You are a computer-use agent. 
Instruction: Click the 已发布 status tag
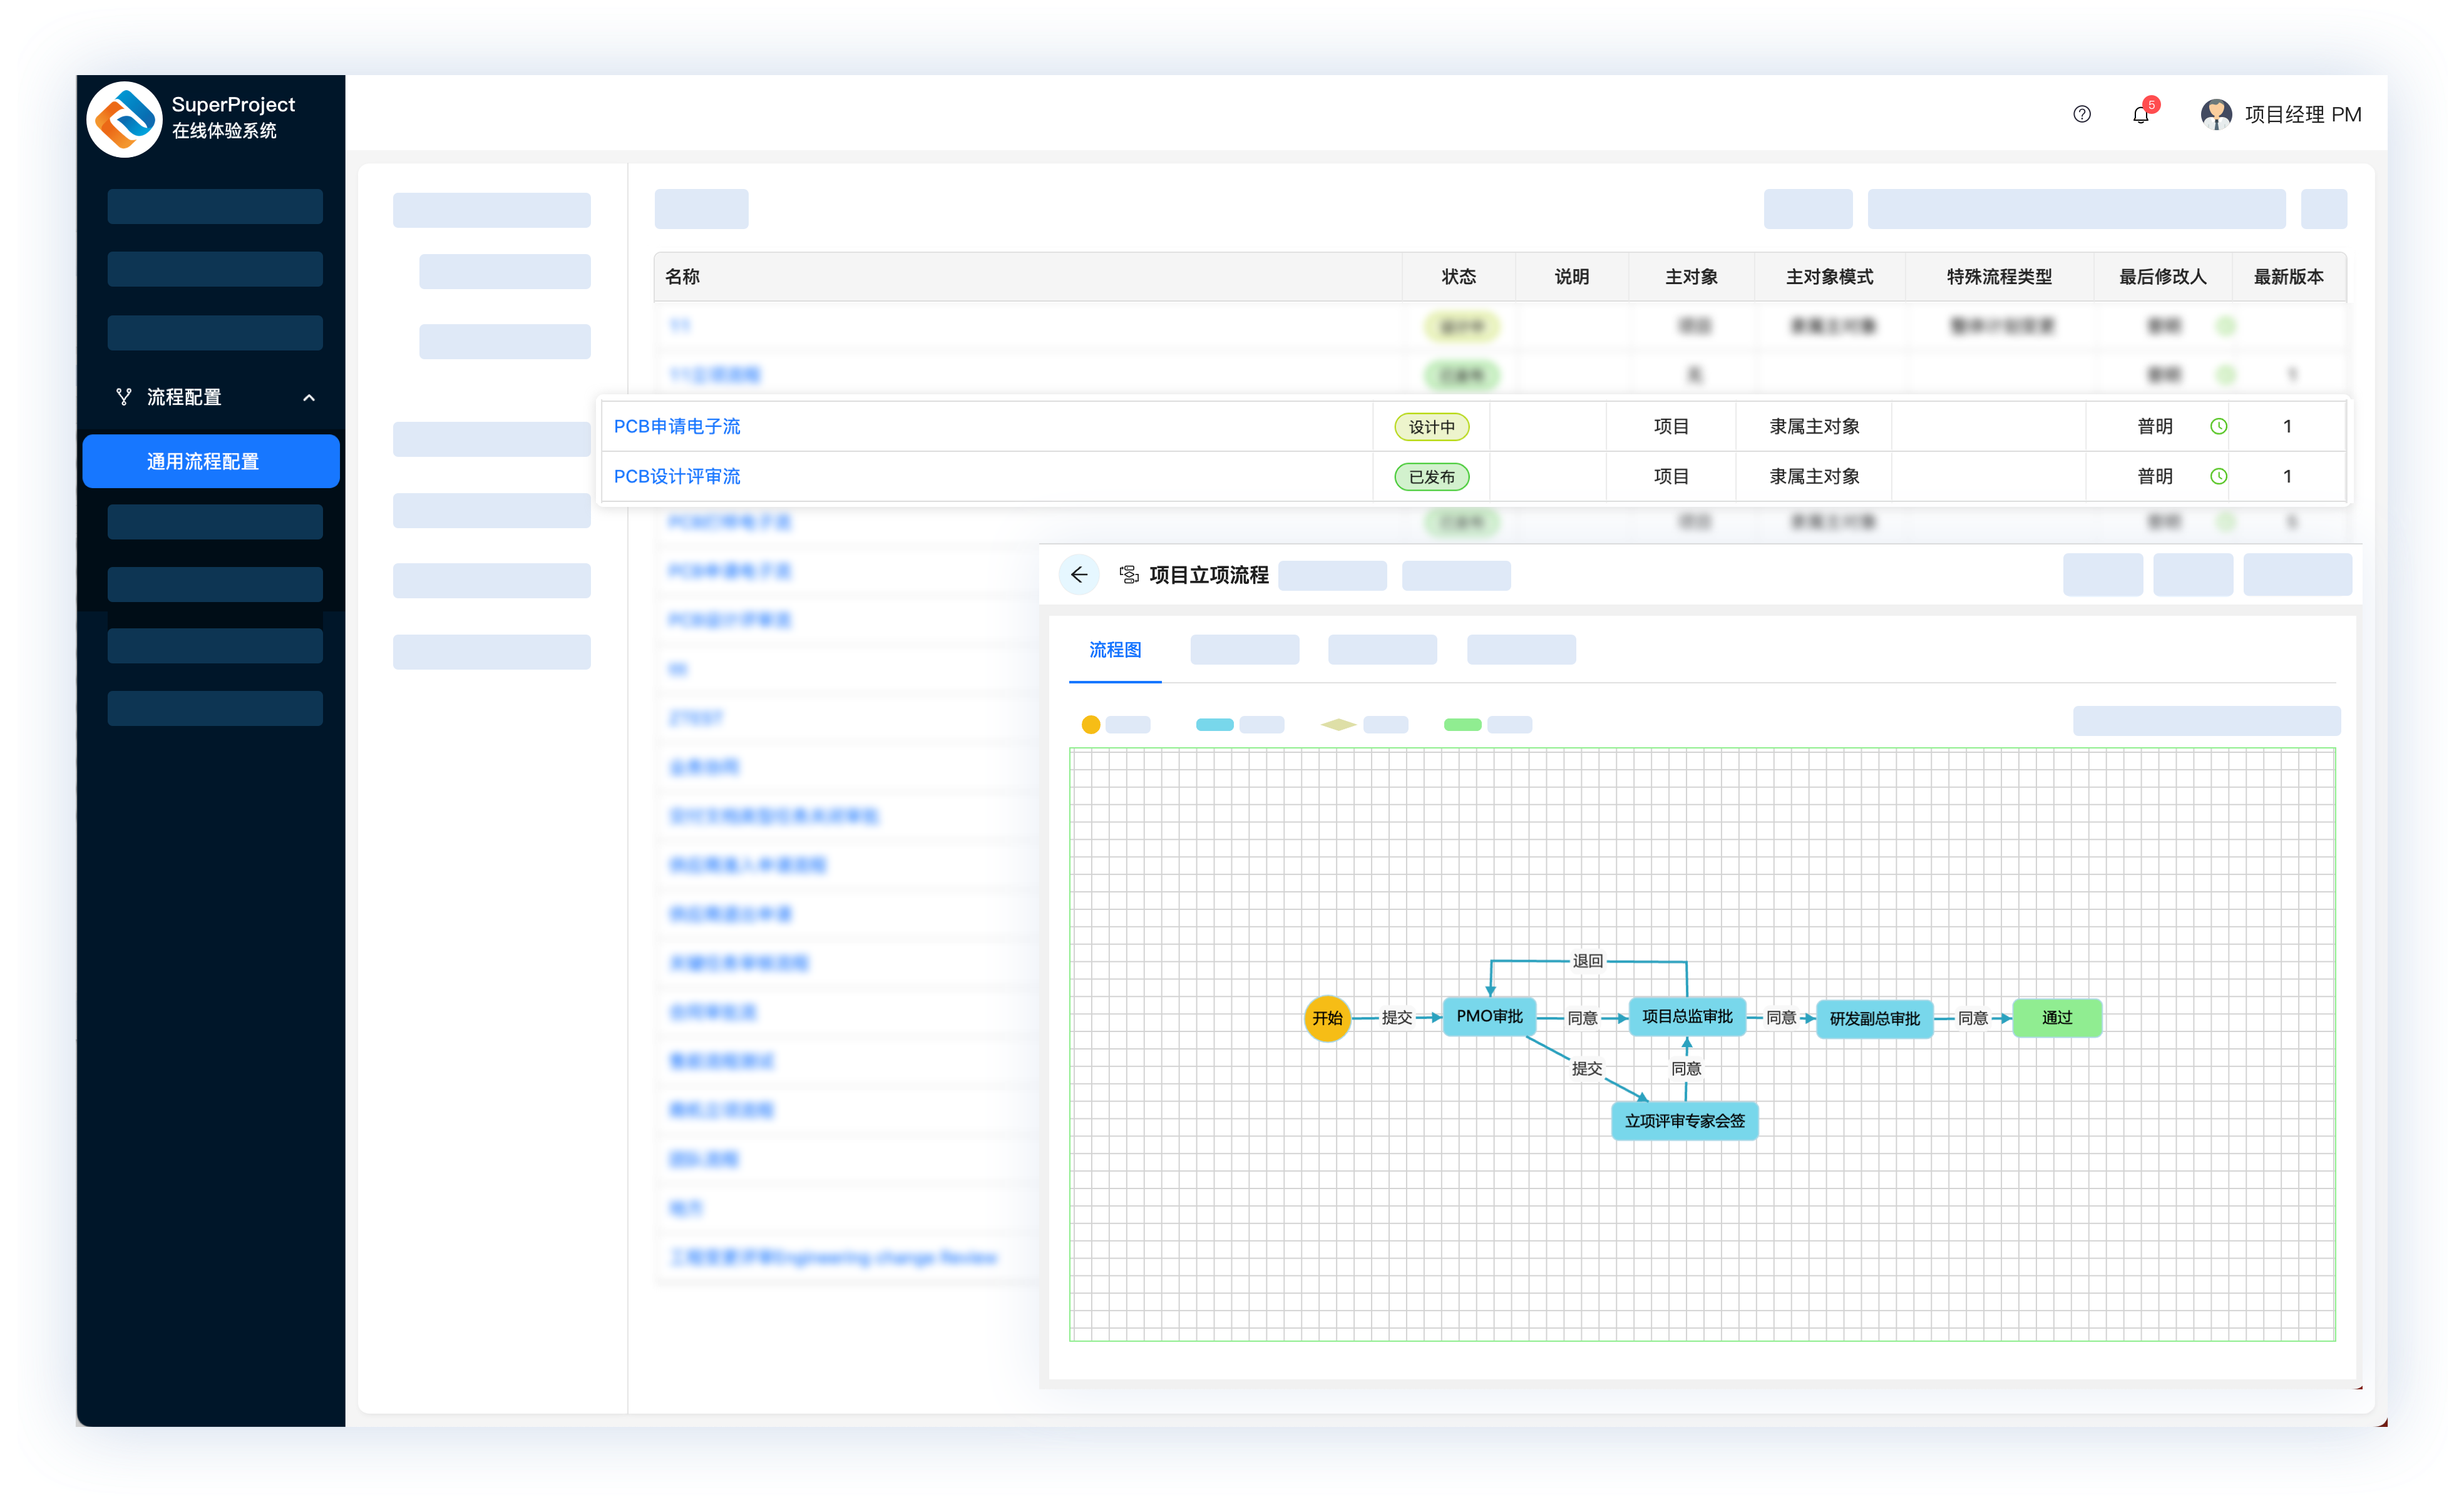tap(1431, 477)
